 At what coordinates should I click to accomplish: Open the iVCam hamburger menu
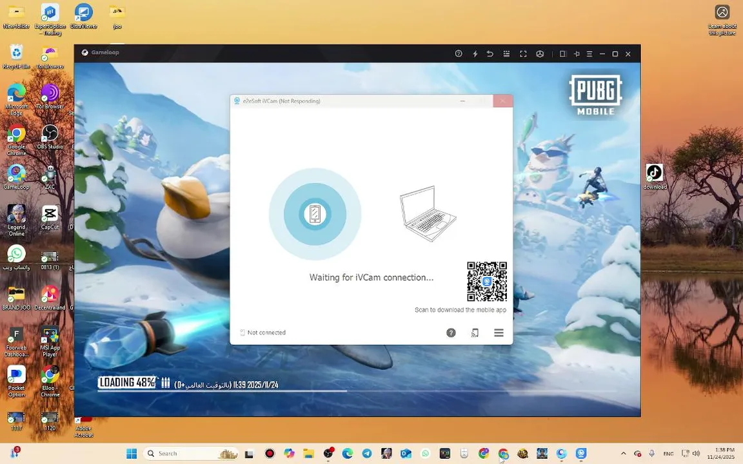click(499, 333)
